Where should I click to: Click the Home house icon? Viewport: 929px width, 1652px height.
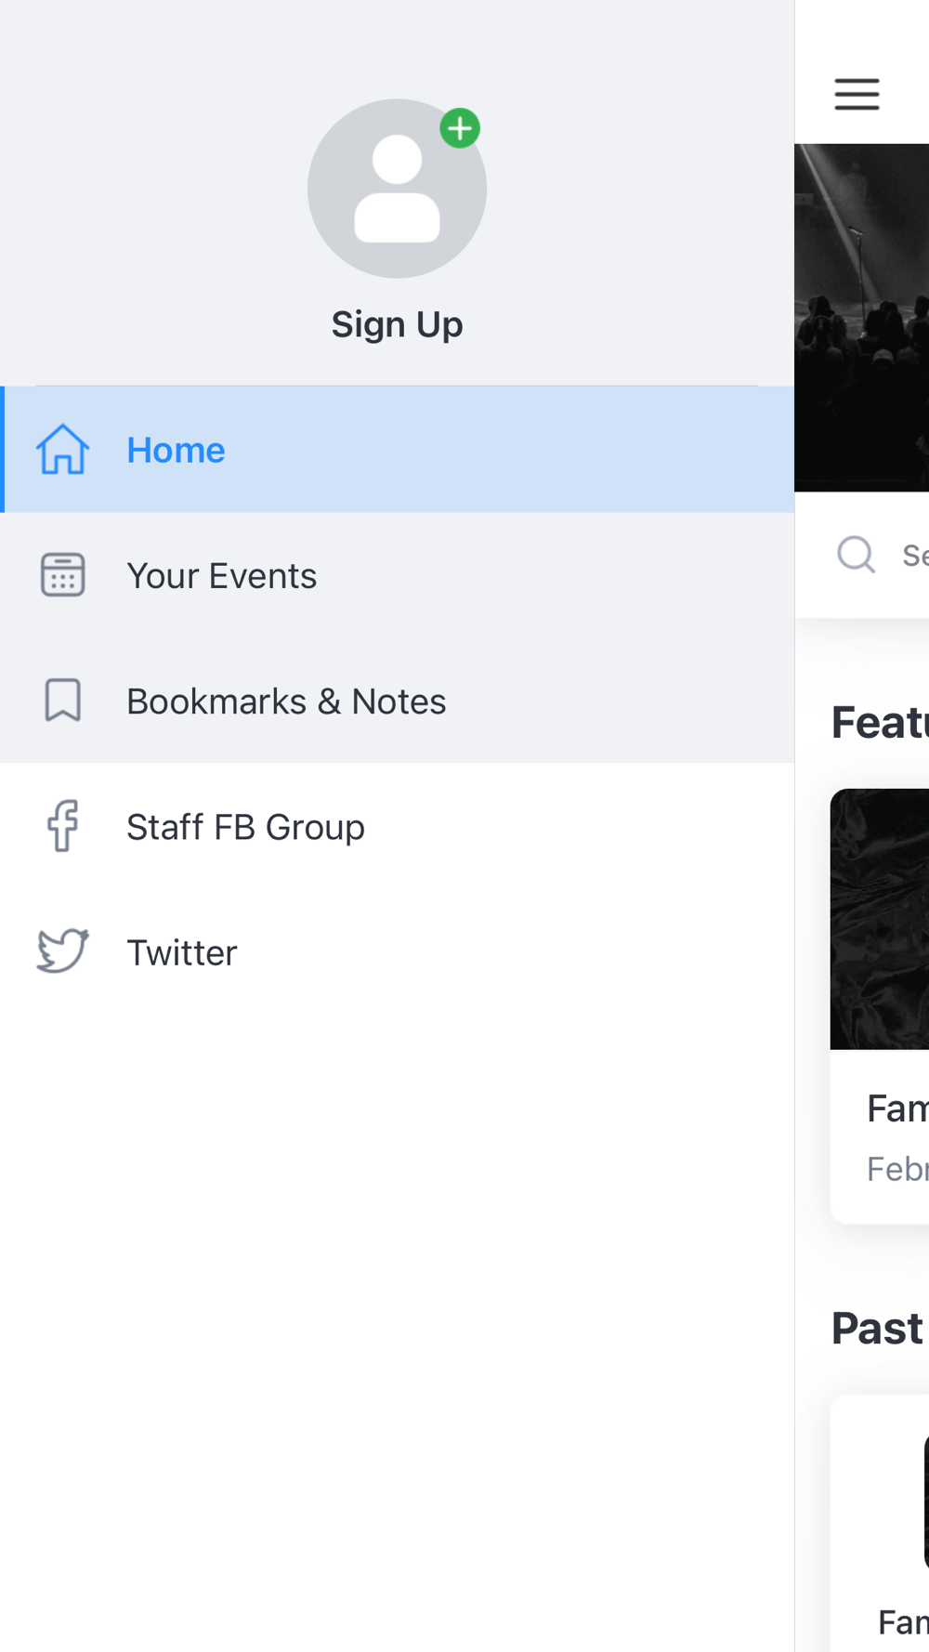63,450
